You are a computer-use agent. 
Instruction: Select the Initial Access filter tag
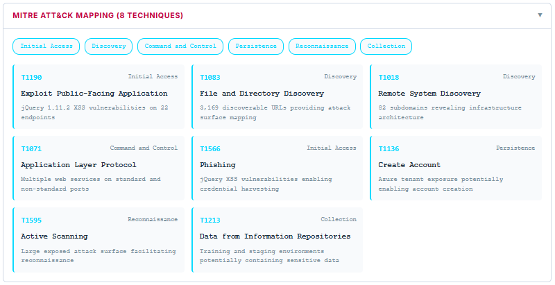pyautogui.click(x=46, y=46)
